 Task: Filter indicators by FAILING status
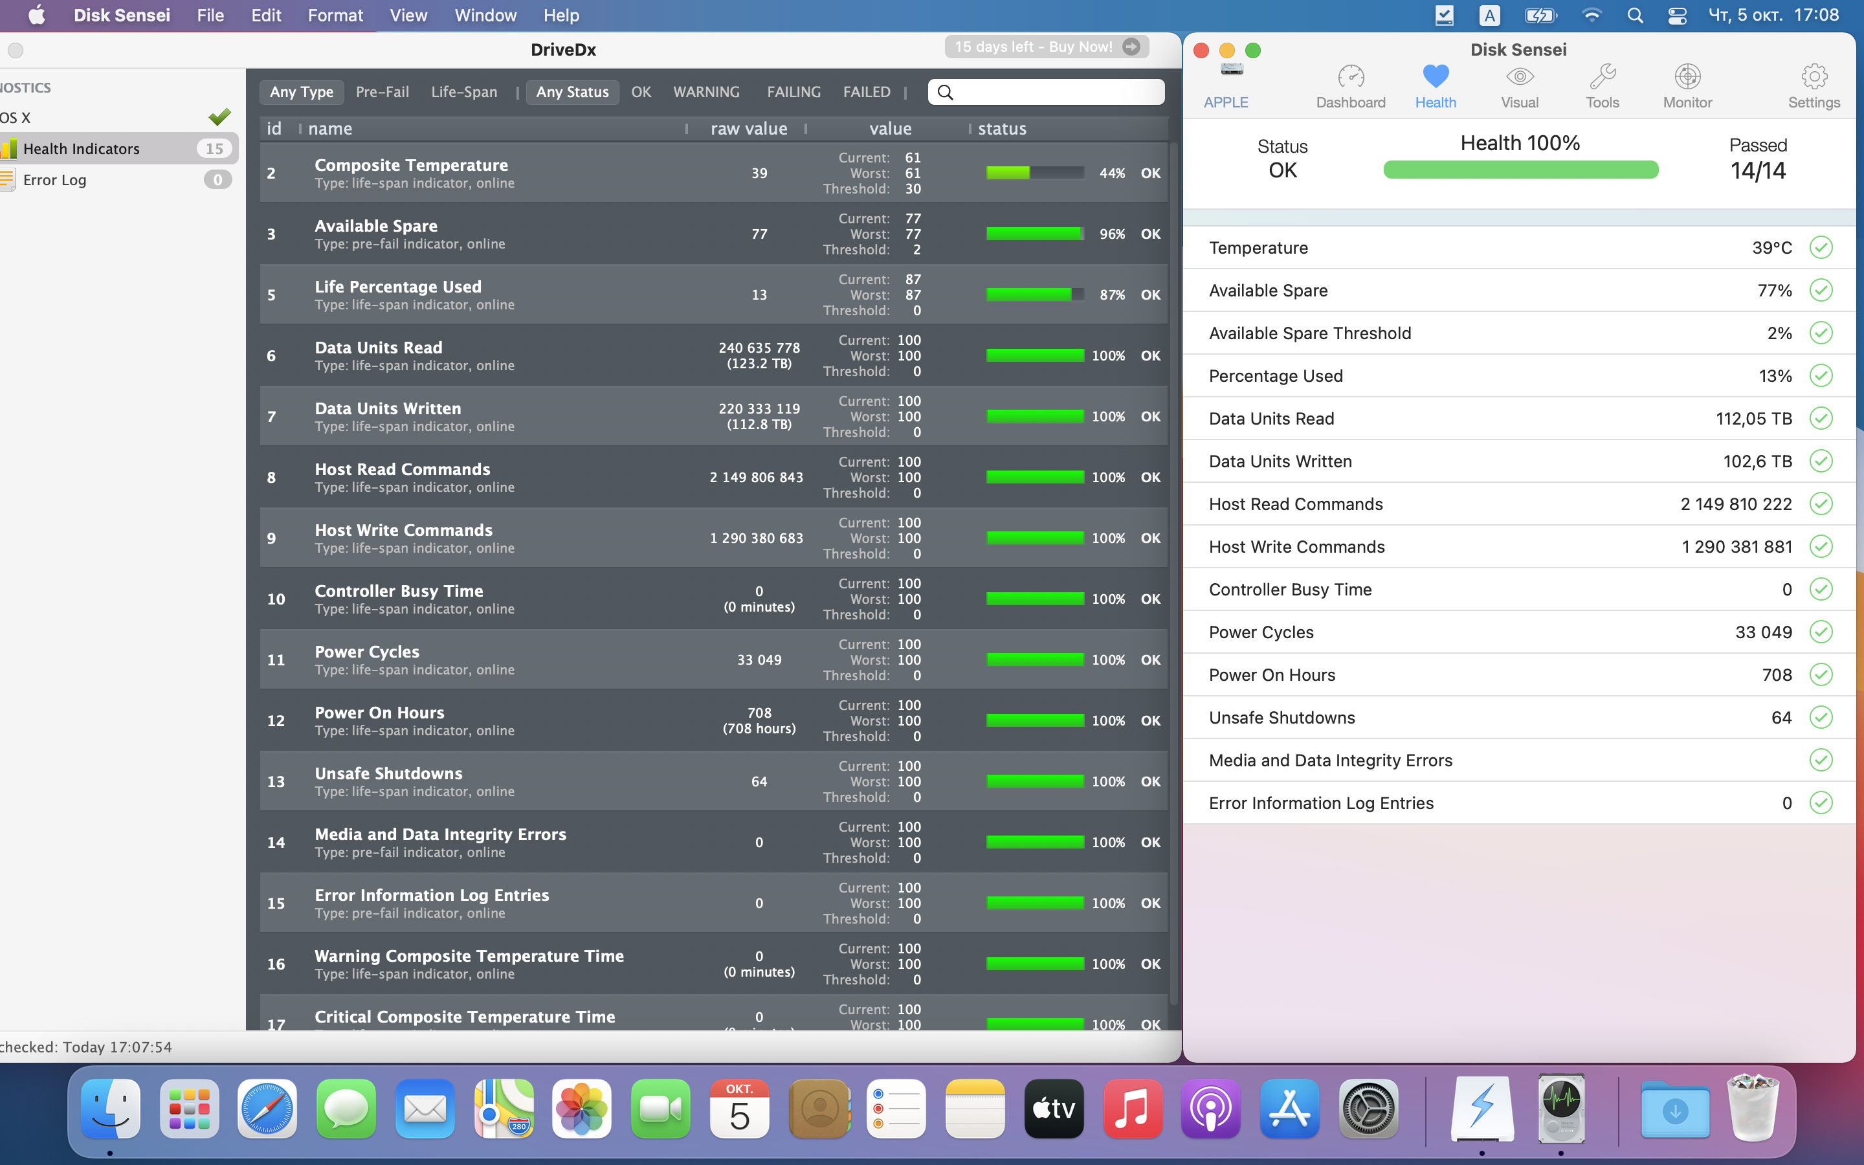click(793, 92)
